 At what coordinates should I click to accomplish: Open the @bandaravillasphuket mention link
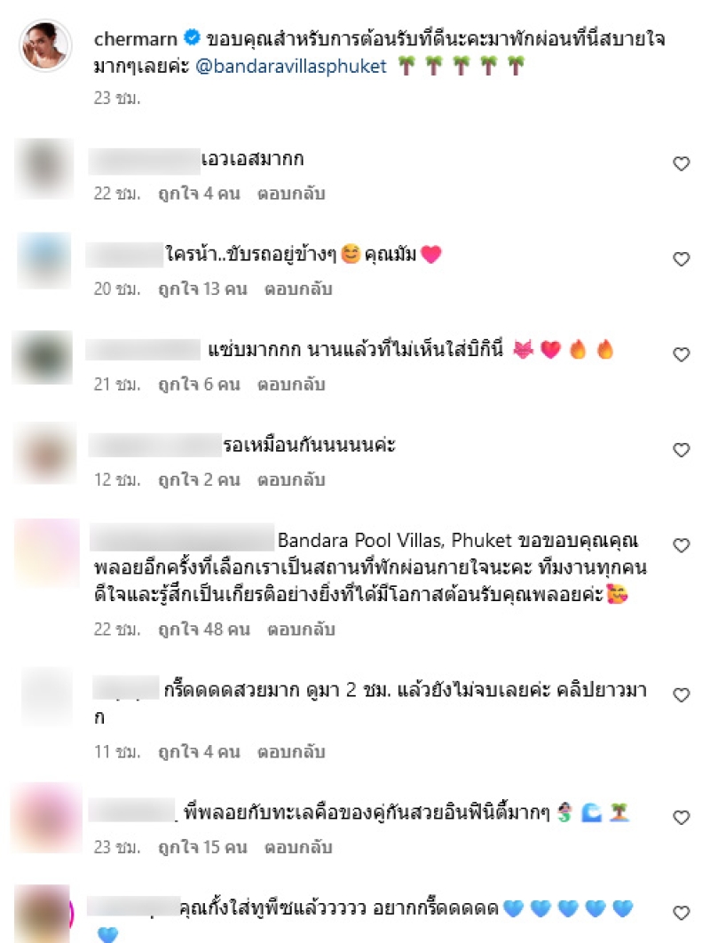(x=291, y=67)
